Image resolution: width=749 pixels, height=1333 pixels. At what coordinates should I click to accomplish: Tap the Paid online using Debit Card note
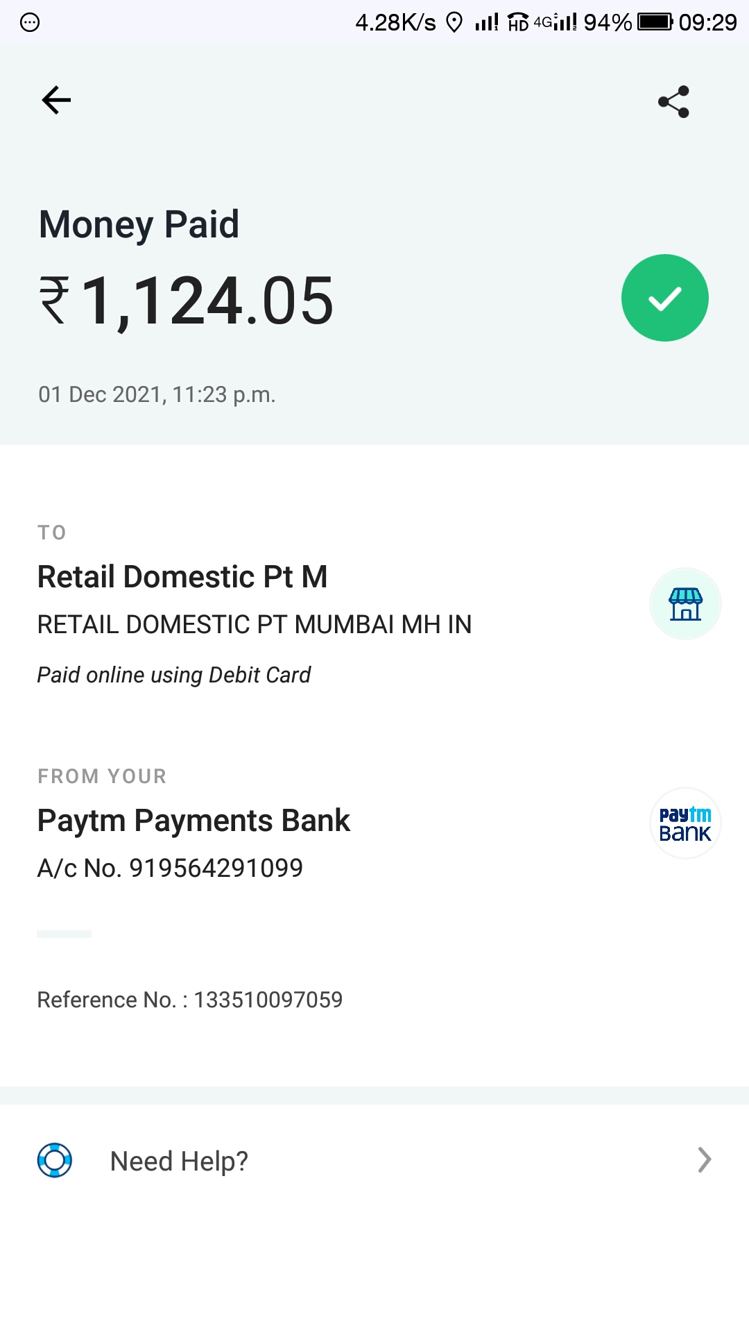(x=174, y=675)
